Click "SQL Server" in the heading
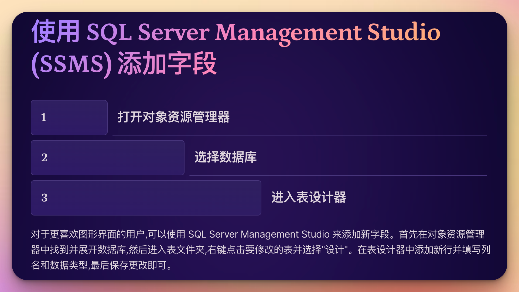Image resolution: width=519 pixels, height=292 pixels. point(148,32)
